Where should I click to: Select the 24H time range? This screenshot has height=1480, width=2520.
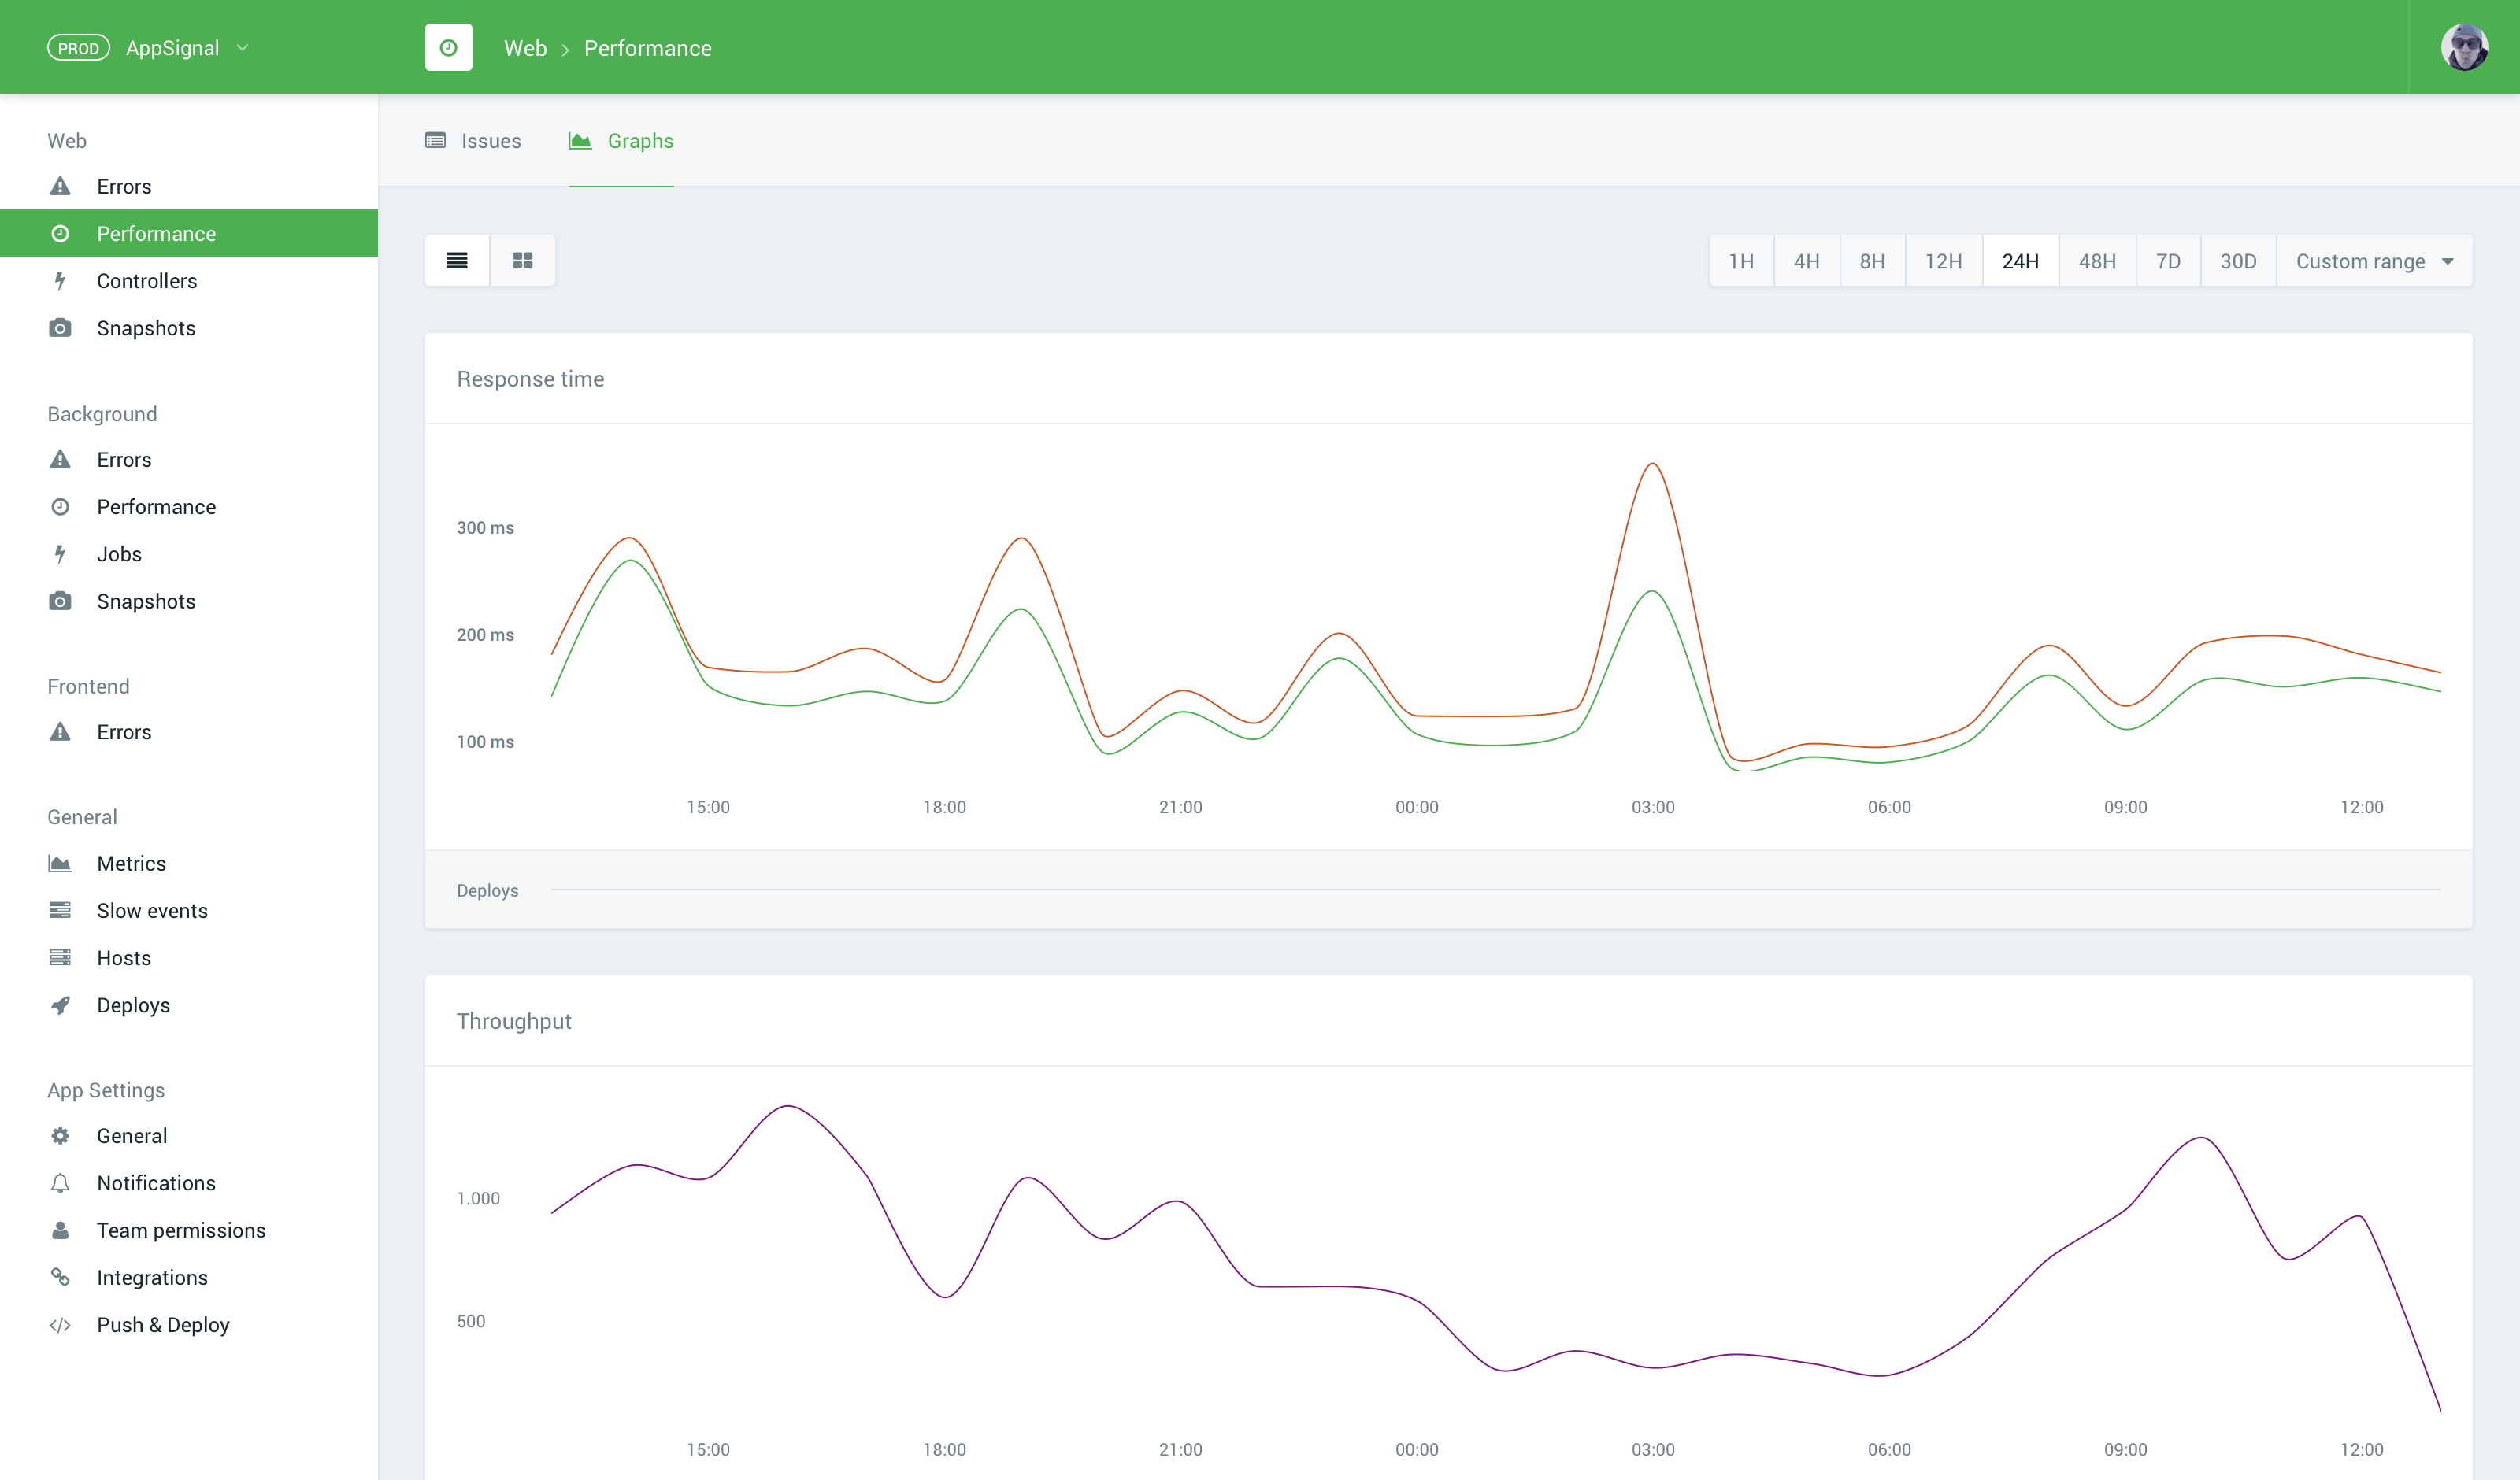click(x=2019, y=261)
